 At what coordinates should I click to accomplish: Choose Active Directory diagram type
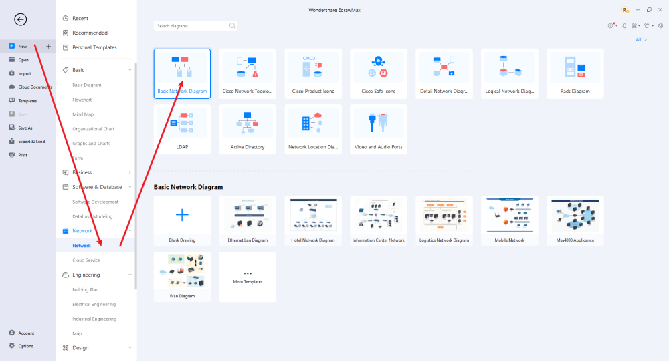click(x=248, y=130)
